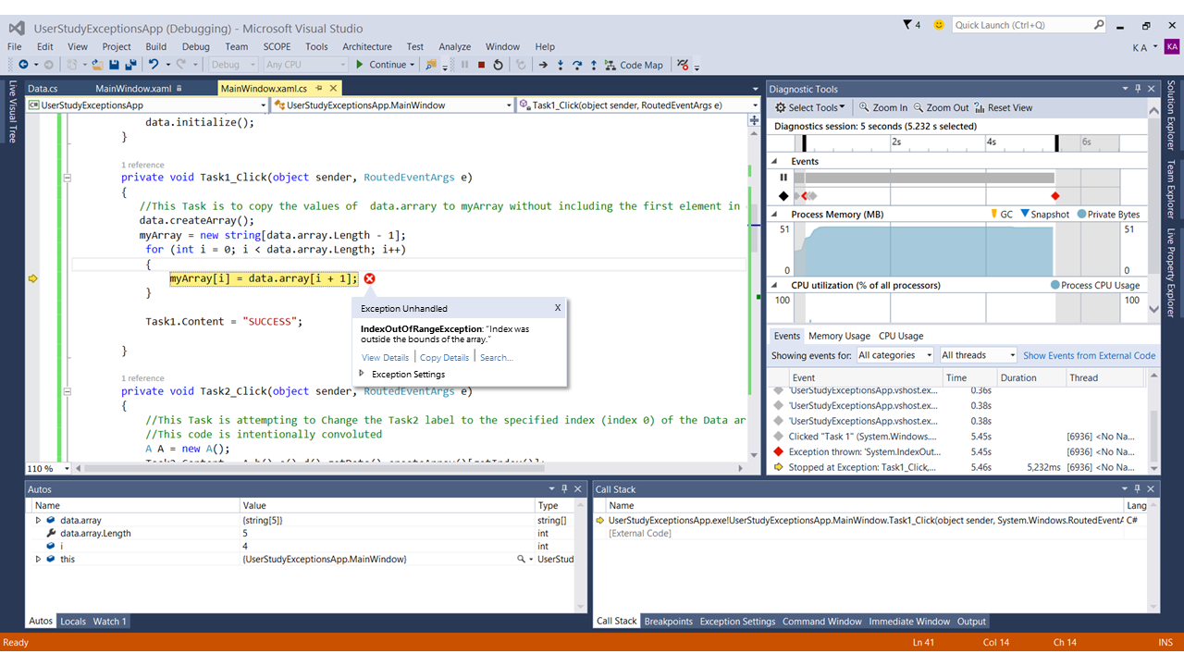Click the Save All icon
Viewport: 1184px width, 666px height.
click(x=129, y=65)
